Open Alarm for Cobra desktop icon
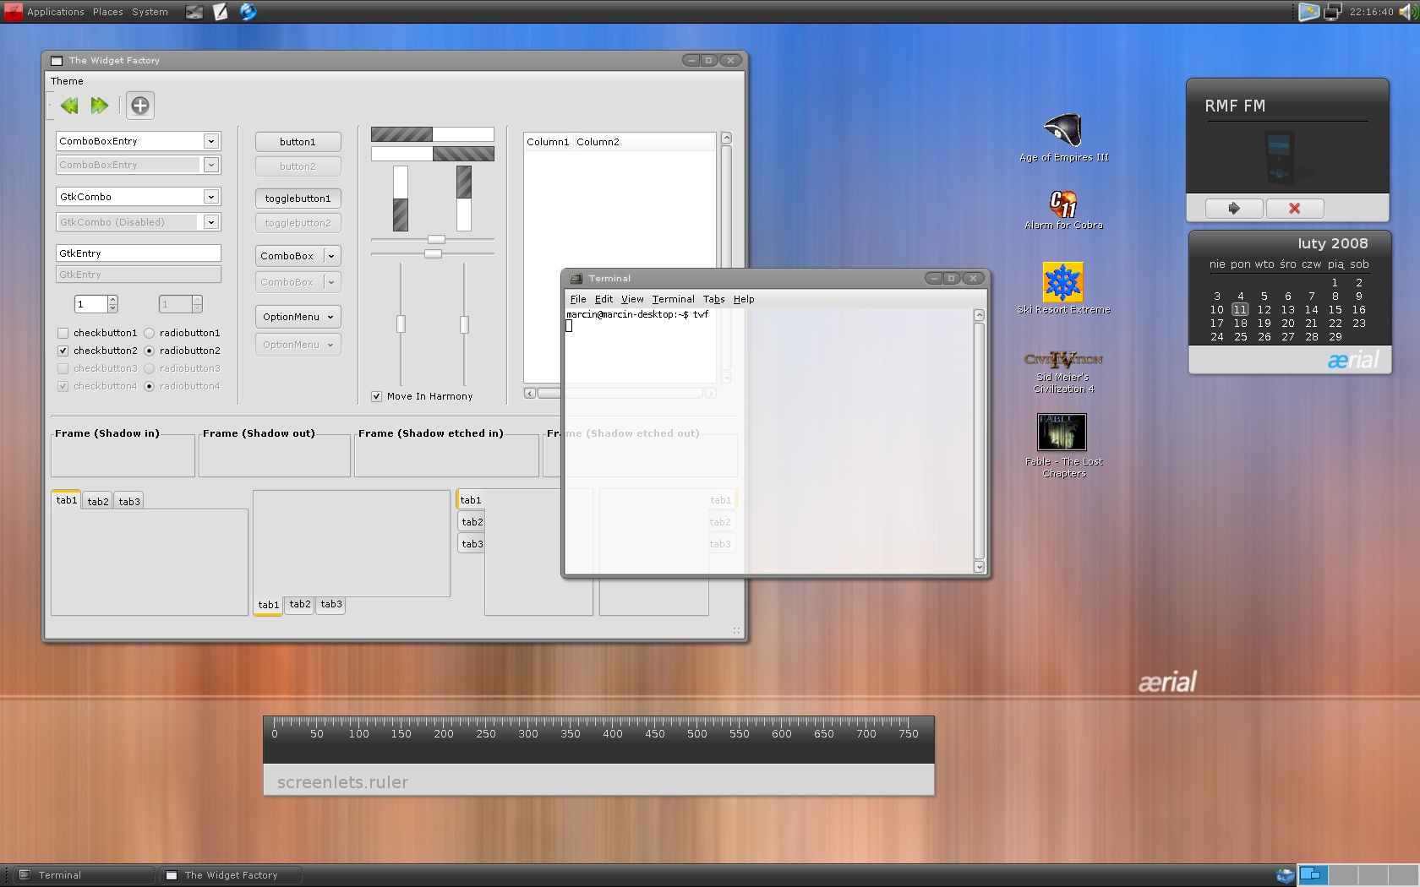This screenshot has height=887, width=1420. pos(1063,210)
